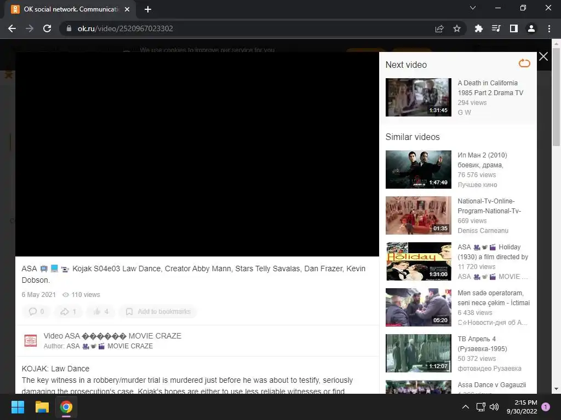Expand the tab search chevron
The image size is (561, 420).
pyautogui.click(x=473, y=8)
